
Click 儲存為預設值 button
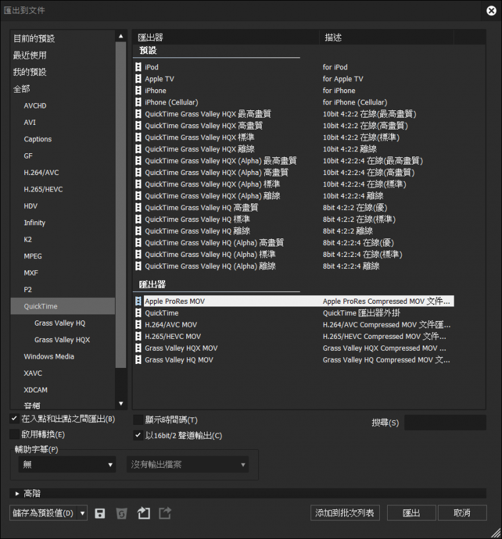point(44,513)
